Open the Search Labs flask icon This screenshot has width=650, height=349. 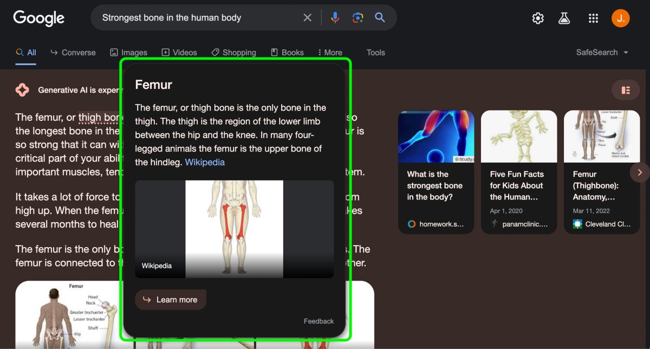click(x=564, y=18)
